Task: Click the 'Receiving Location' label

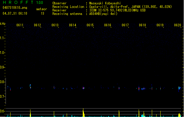Action: [x=68, y=7]
